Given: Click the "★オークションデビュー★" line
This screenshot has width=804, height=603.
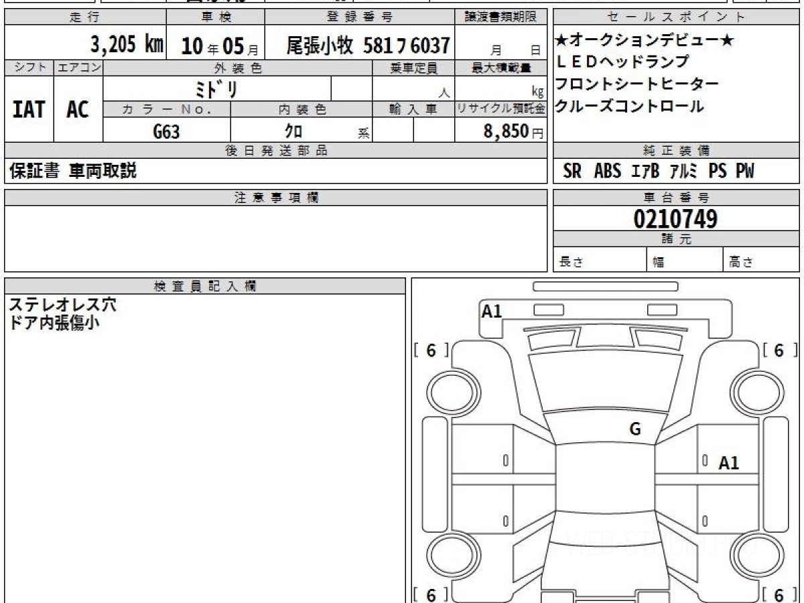Looking at the screenshot, I should [x=645, y=41].
